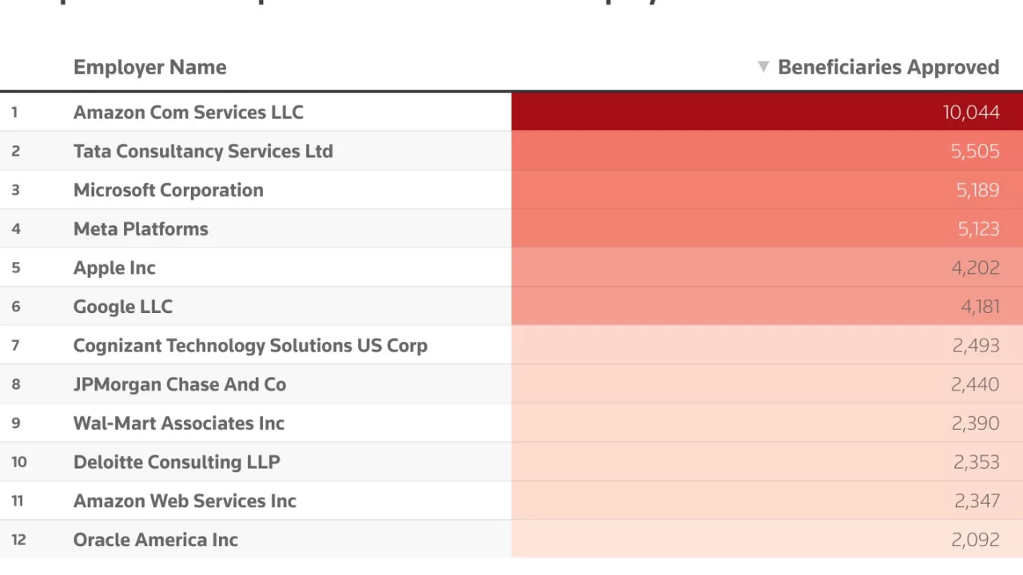1023x575 pixels.
Task: Sort by the Employer Name column header
Action: [149, 67]
